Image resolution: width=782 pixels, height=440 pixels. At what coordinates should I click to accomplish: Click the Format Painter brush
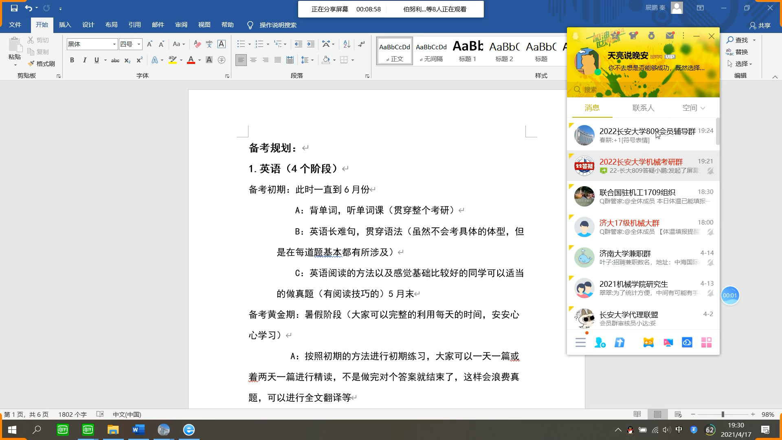click(41, 64)
